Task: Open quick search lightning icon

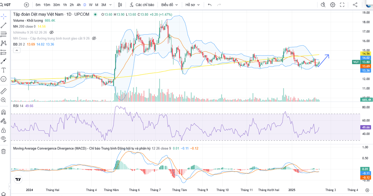Action: tap(323, 5)
